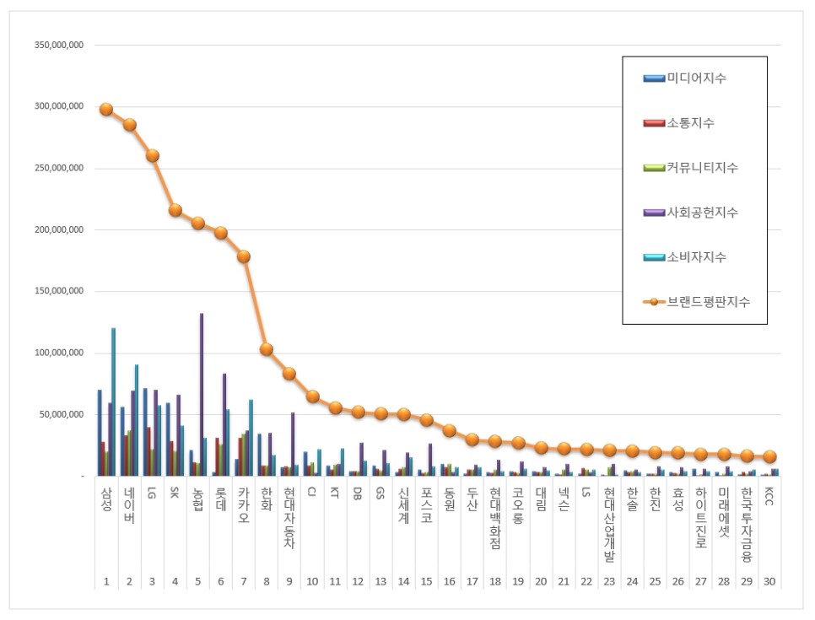Viewport: 815px width, 620px height.
Task: Click the 미디어지수 blue legend swatch
Action: (x=653, y=78)
